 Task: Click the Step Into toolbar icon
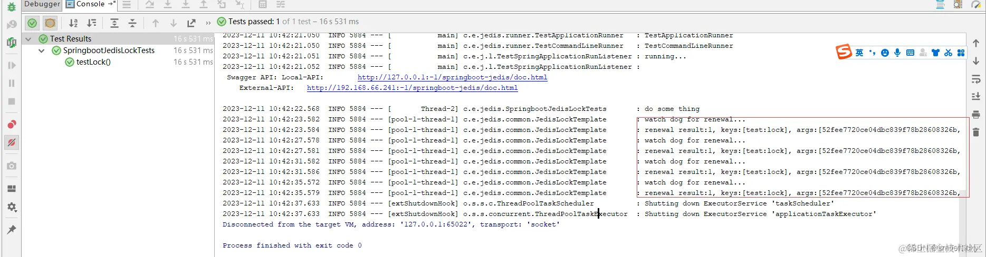click(x=168, y=5)
